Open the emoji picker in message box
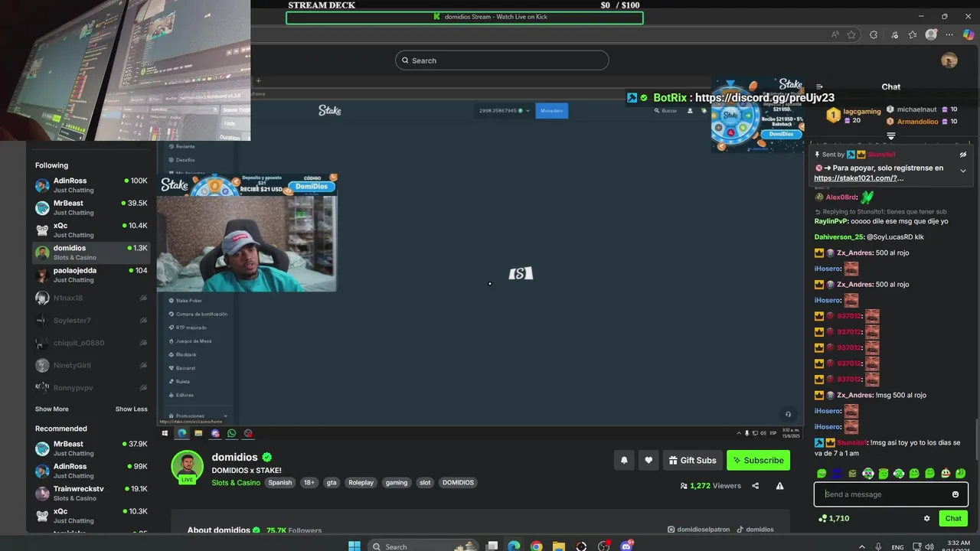 955,494
